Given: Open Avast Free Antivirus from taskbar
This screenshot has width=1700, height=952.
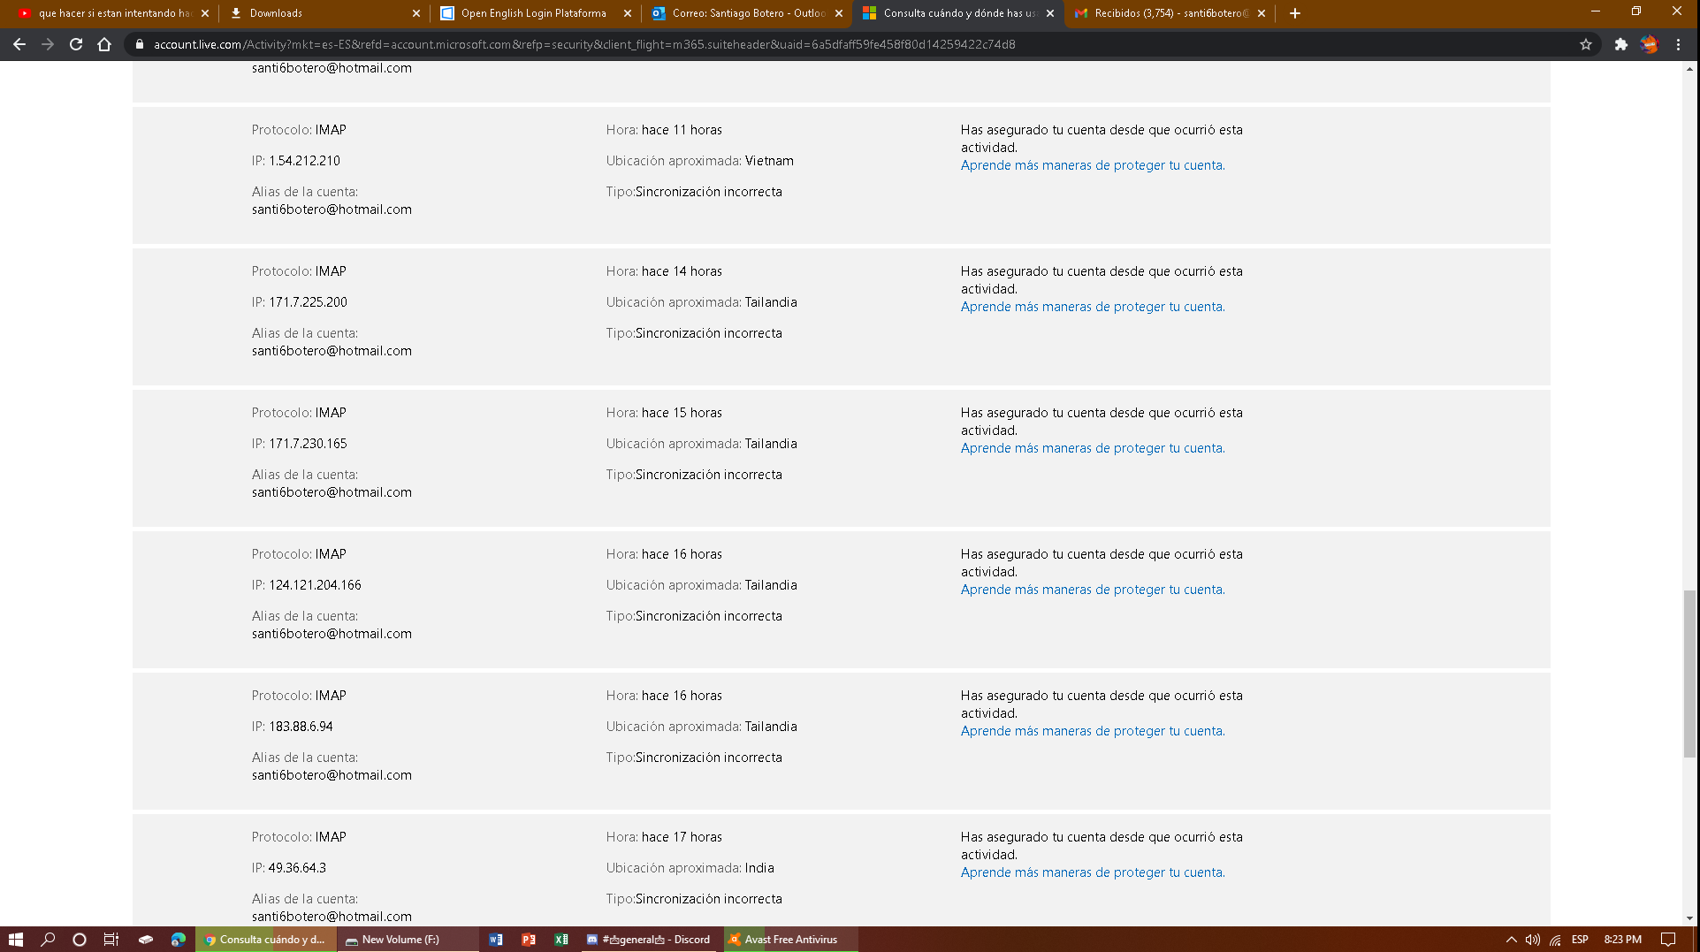Looking at the screenshot, I should [x=790, y=940].
